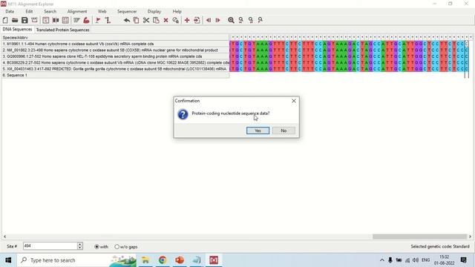475x267 pixels.
Task: Click the red X delete icon
Action: click(x=166, y=20)
